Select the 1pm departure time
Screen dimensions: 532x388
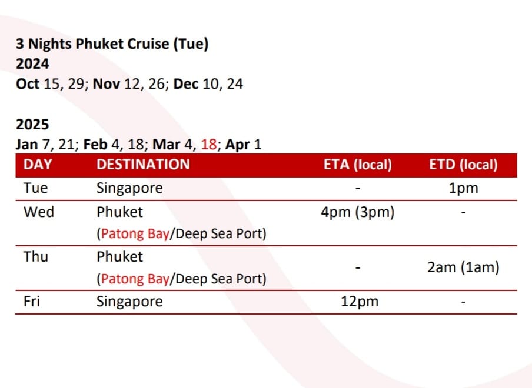463,189
